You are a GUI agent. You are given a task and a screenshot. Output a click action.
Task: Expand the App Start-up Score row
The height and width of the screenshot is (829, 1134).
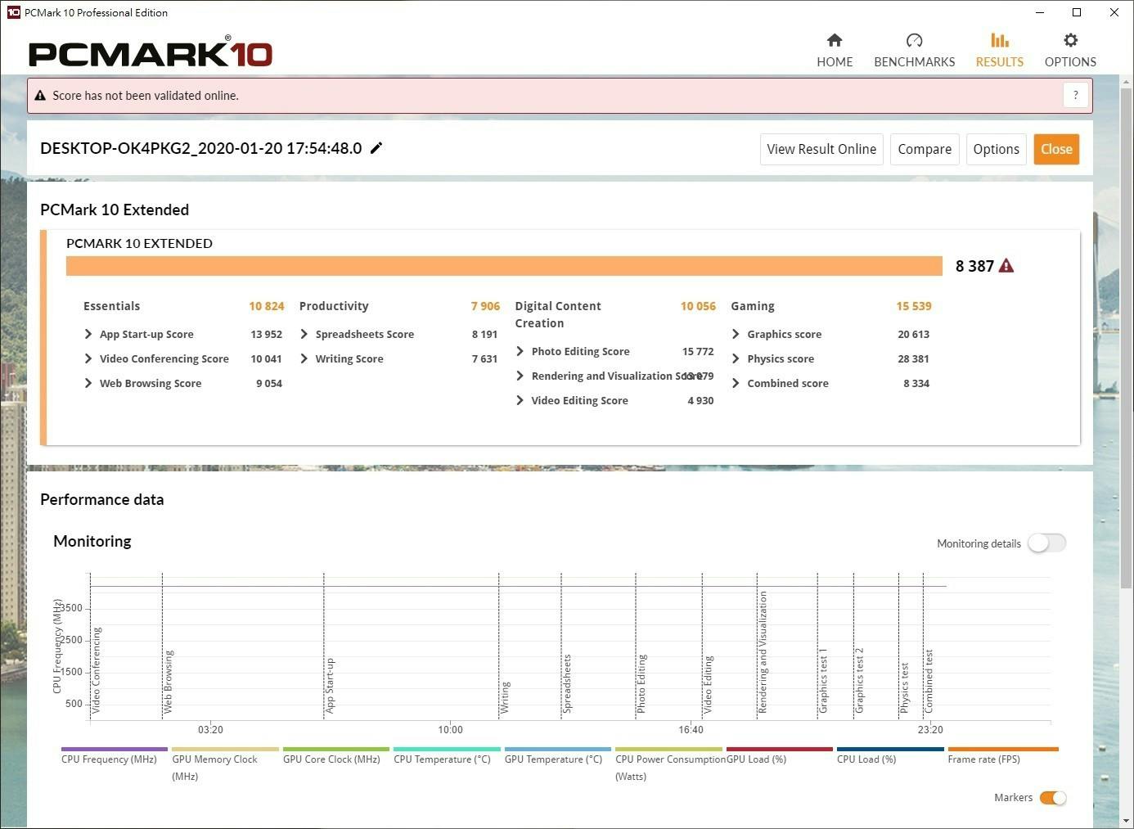(x=88, y=334)
